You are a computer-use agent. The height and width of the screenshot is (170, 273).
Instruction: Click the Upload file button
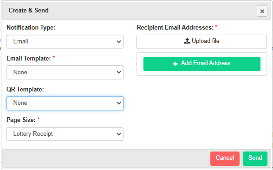point(201,42)
